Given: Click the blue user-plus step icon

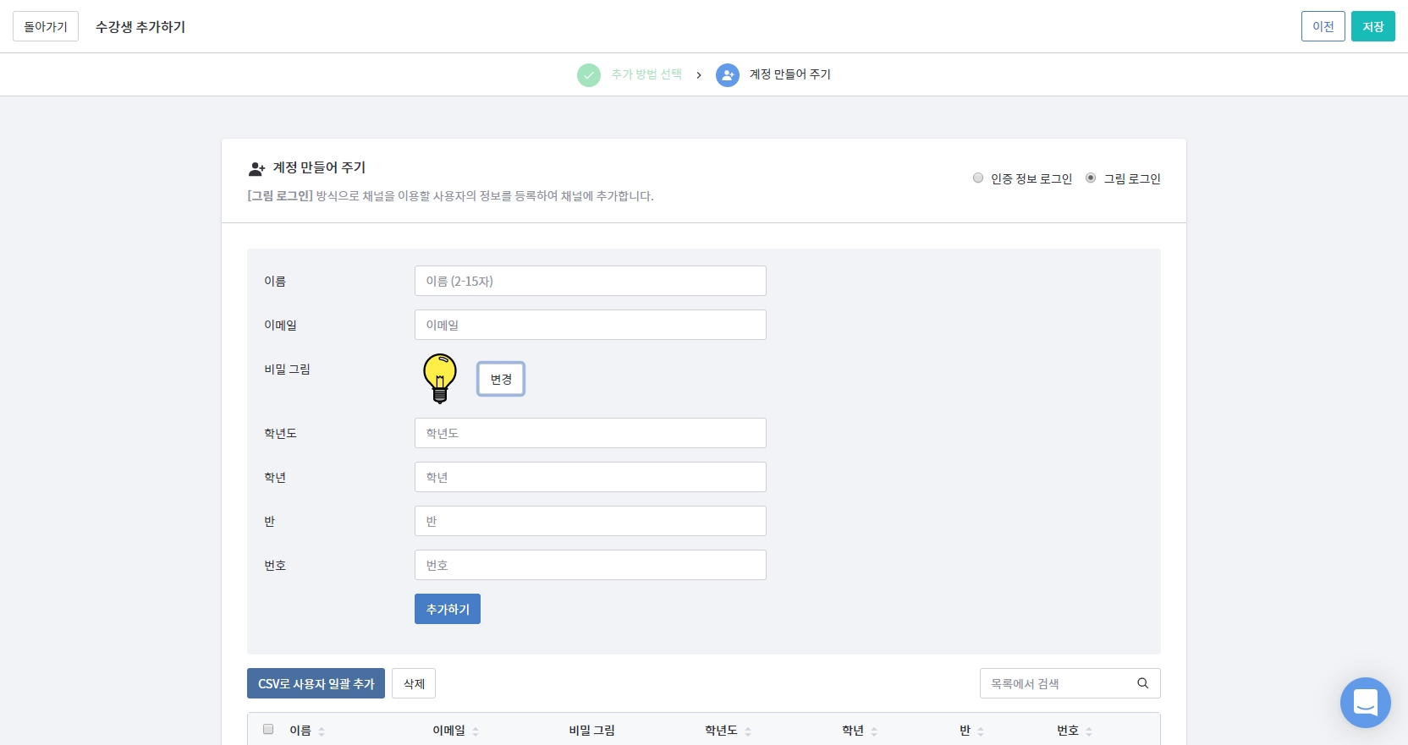Looking at the screenshot, I should [728, 75].
